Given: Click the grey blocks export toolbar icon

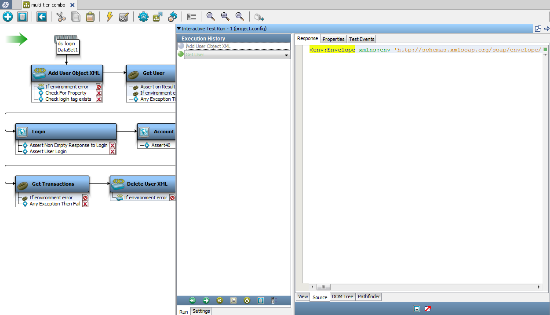Looking at the screenshot, I should [x=259, y=17].
